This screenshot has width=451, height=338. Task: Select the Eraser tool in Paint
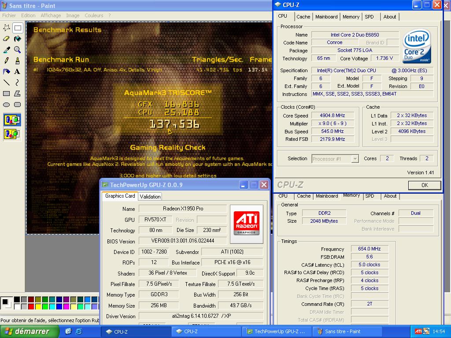(6, 39)
